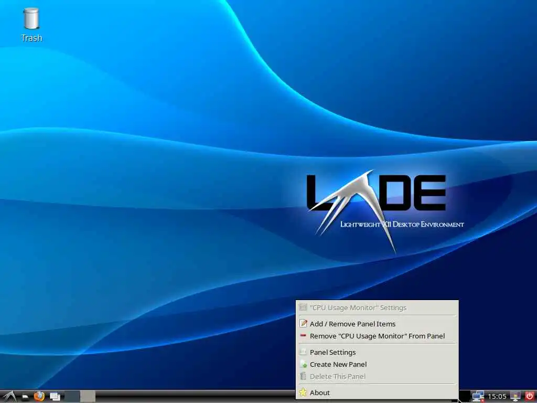Select About in the context menu
537x403 pixels.
click(377, 393)
